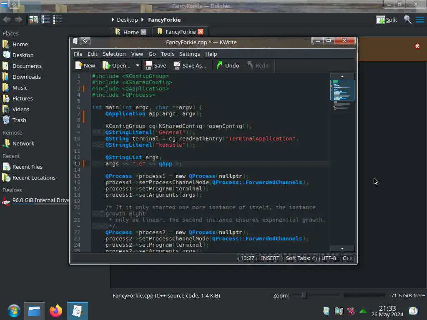Switch Dolphin to Details view mode

[58, 20]
